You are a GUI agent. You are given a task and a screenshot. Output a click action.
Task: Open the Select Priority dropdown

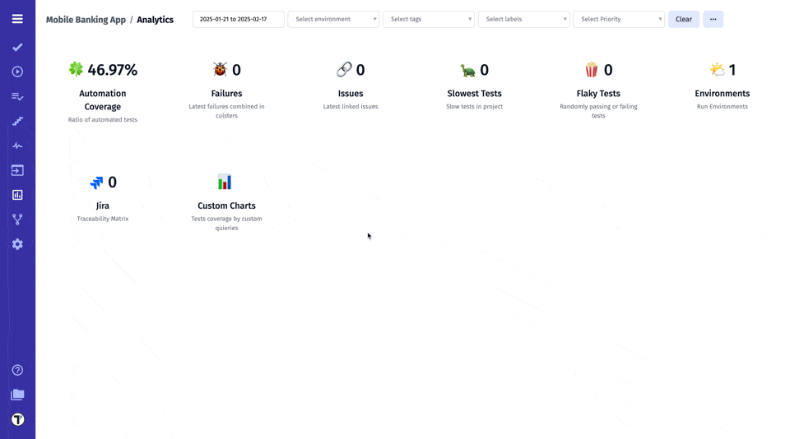[618, 19]
